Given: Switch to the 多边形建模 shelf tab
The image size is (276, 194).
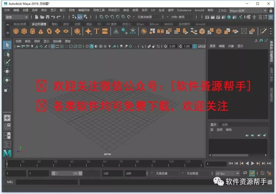Looking at the screenshot, I should pos(39,24).
